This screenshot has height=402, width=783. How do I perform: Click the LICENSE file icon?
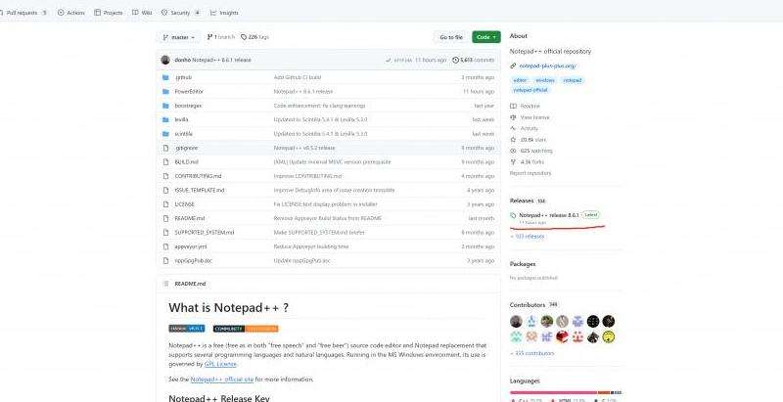(x=165, y=203)
